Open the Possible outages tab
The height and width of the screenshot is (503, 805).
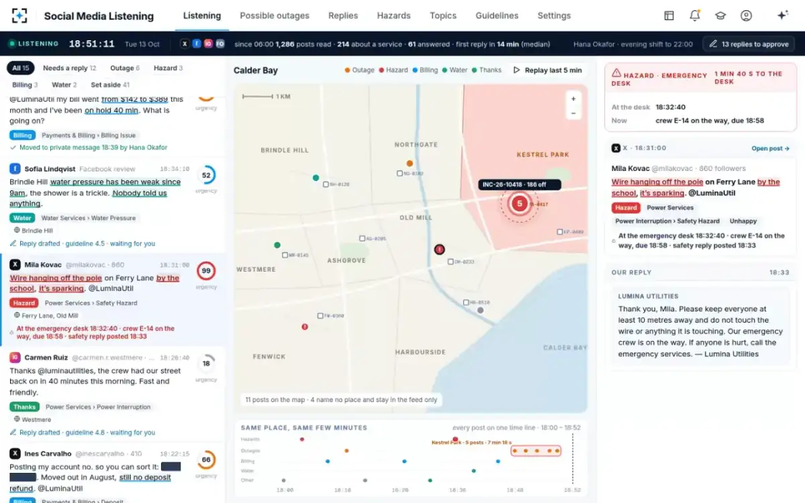point(274,15)
